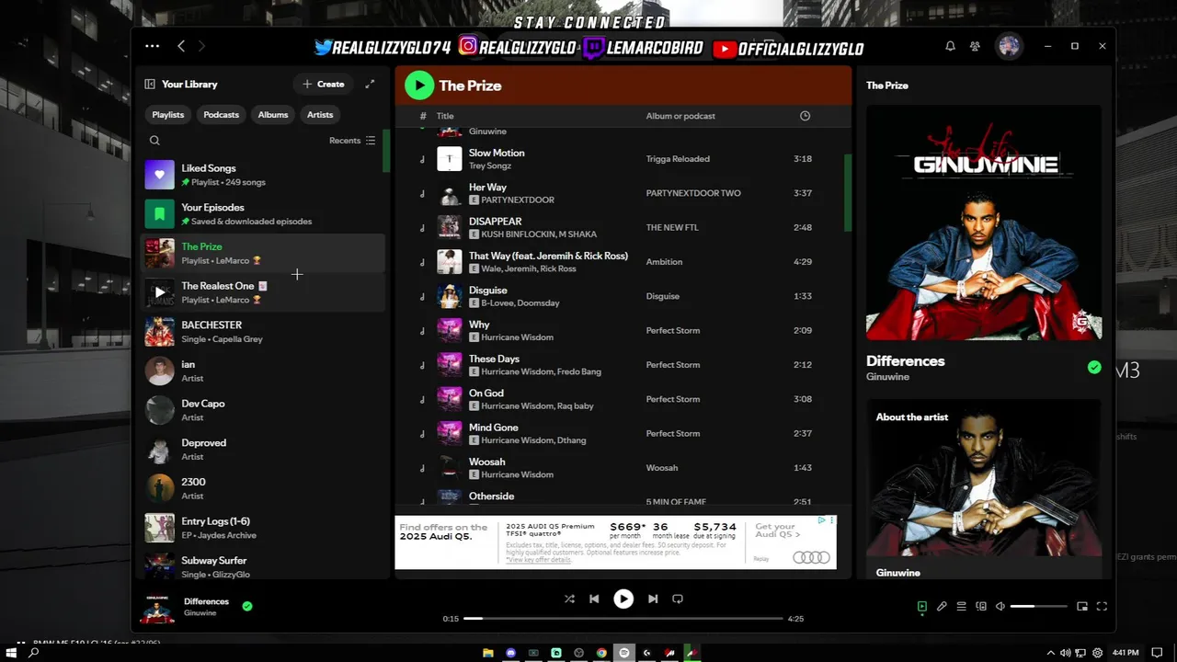Open Dev Capo artist
The image size is (1177, 662).
[262, 410]
